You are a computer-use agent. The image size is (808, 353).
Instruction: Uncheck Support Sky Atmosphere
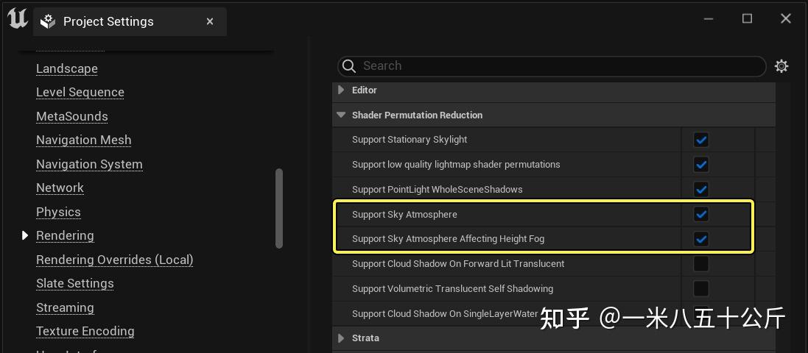pyautogui.click(x=701, y=215)
